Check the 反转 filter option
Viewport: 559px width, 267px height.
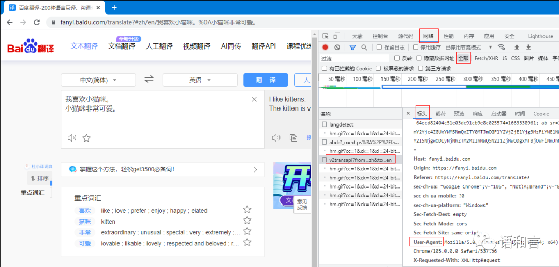click(397, 58)
